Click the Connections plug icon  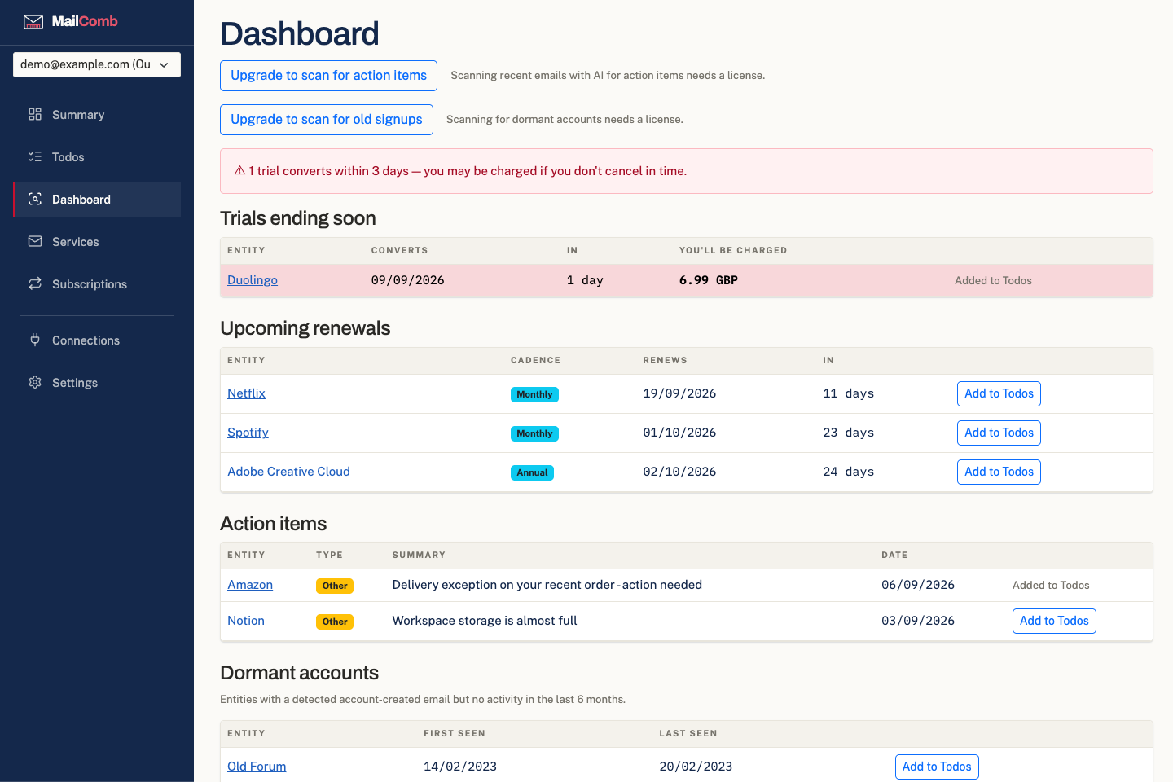[x=35, y=340]
